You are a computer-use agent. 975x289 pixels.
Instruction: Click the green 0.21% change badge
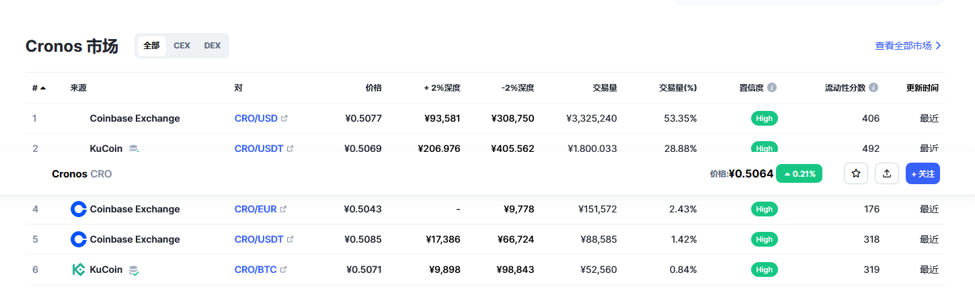point(799,173)
